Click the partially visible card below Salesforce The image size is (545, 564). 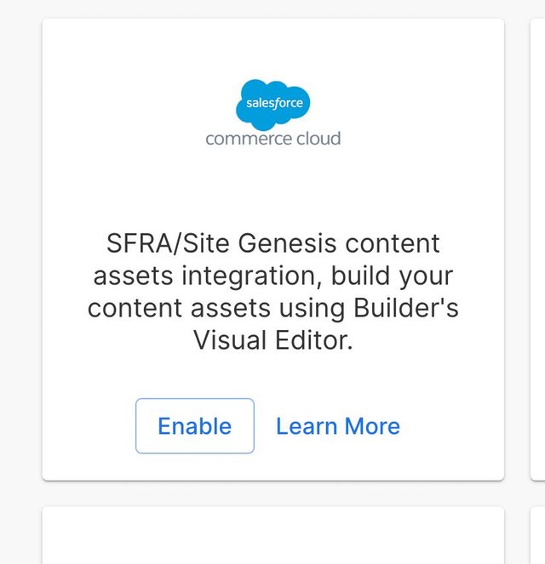coord(272,535)
